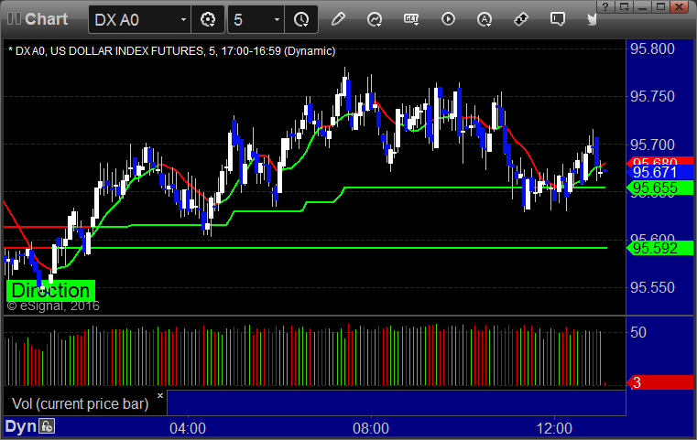Click the Vol (current price bar) label
697x440 pixels.
[80, 403]
